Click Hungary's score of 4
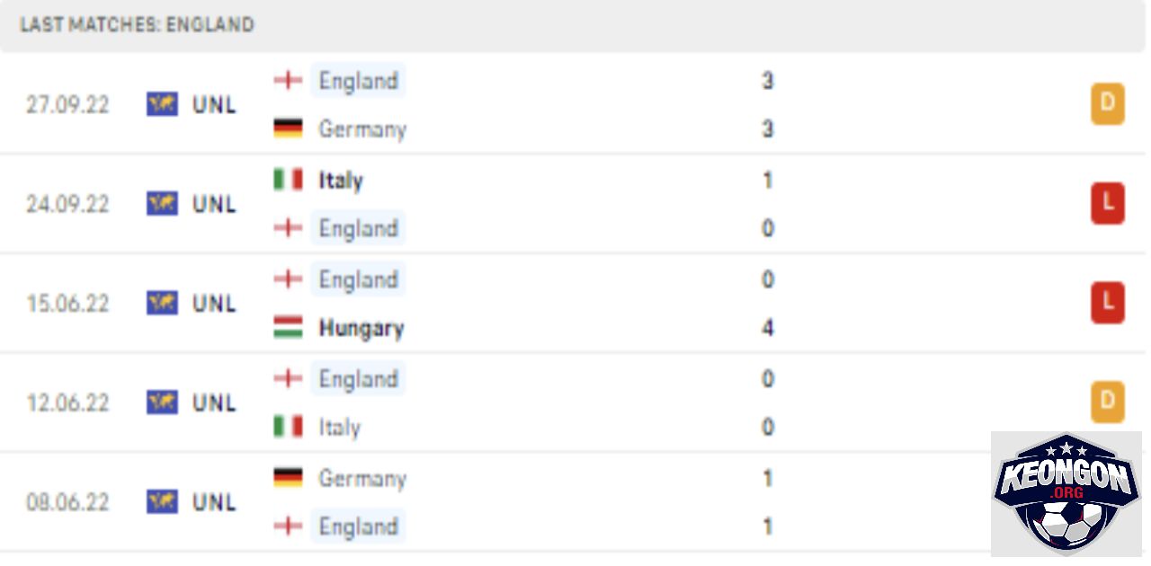The image size is (1151, 566). point(767,328)
